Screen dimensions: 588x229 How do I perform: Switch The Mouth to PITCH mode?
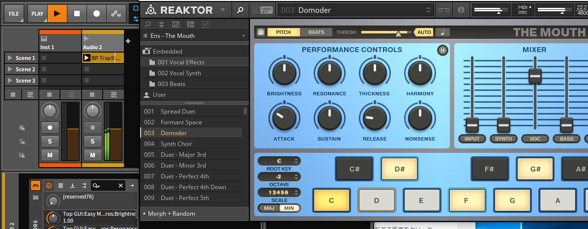(x=284, y=32)
